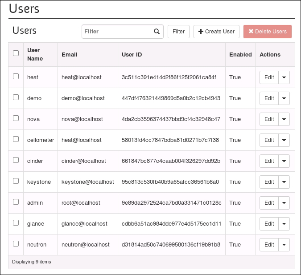Click the User Name column header
Viewport: 301px width, 275px height.
pos(35,54)
